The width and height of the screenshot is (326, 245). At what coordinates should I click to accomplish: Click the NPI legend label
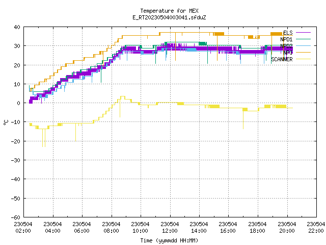pos(288,53)
